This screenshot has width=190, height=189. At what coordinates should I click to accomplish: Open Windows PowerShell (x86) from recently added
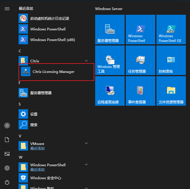click(52, 40)
